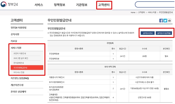Click the 건축물대장 row text
The image size is (175, 104).
[x=53, y=94]
